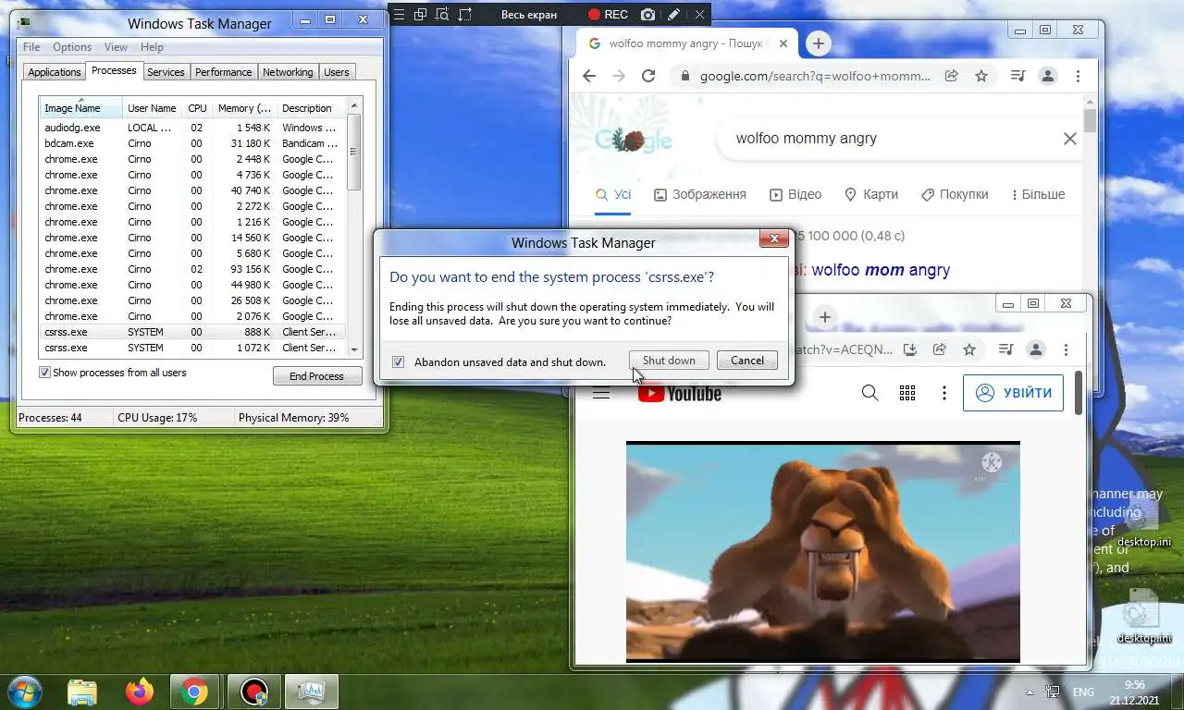Clear the wolfoo mommy angry search box
Screen dimensions: 1184x710
[1069, 139]
